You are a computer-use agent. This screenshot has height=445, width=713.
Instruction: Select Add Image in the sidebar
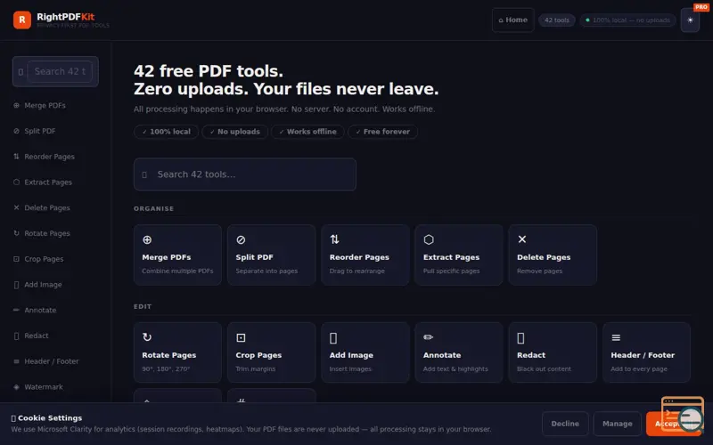click(x=43, y=285)
